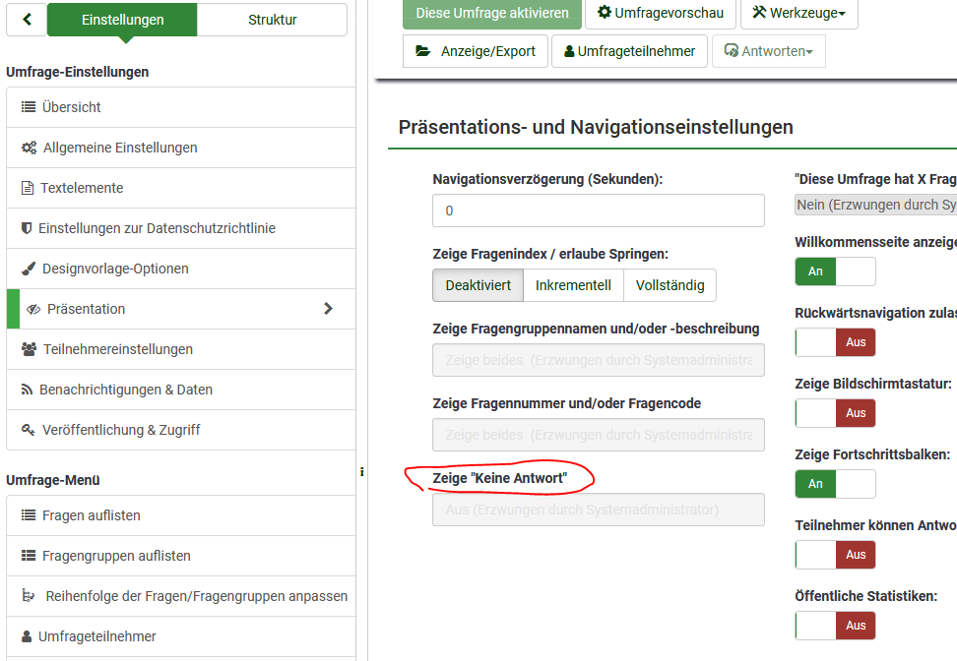Click the Diese Umfrage aktivieren button
This screenshot has width=957, height=661.
tap(492, 13)
